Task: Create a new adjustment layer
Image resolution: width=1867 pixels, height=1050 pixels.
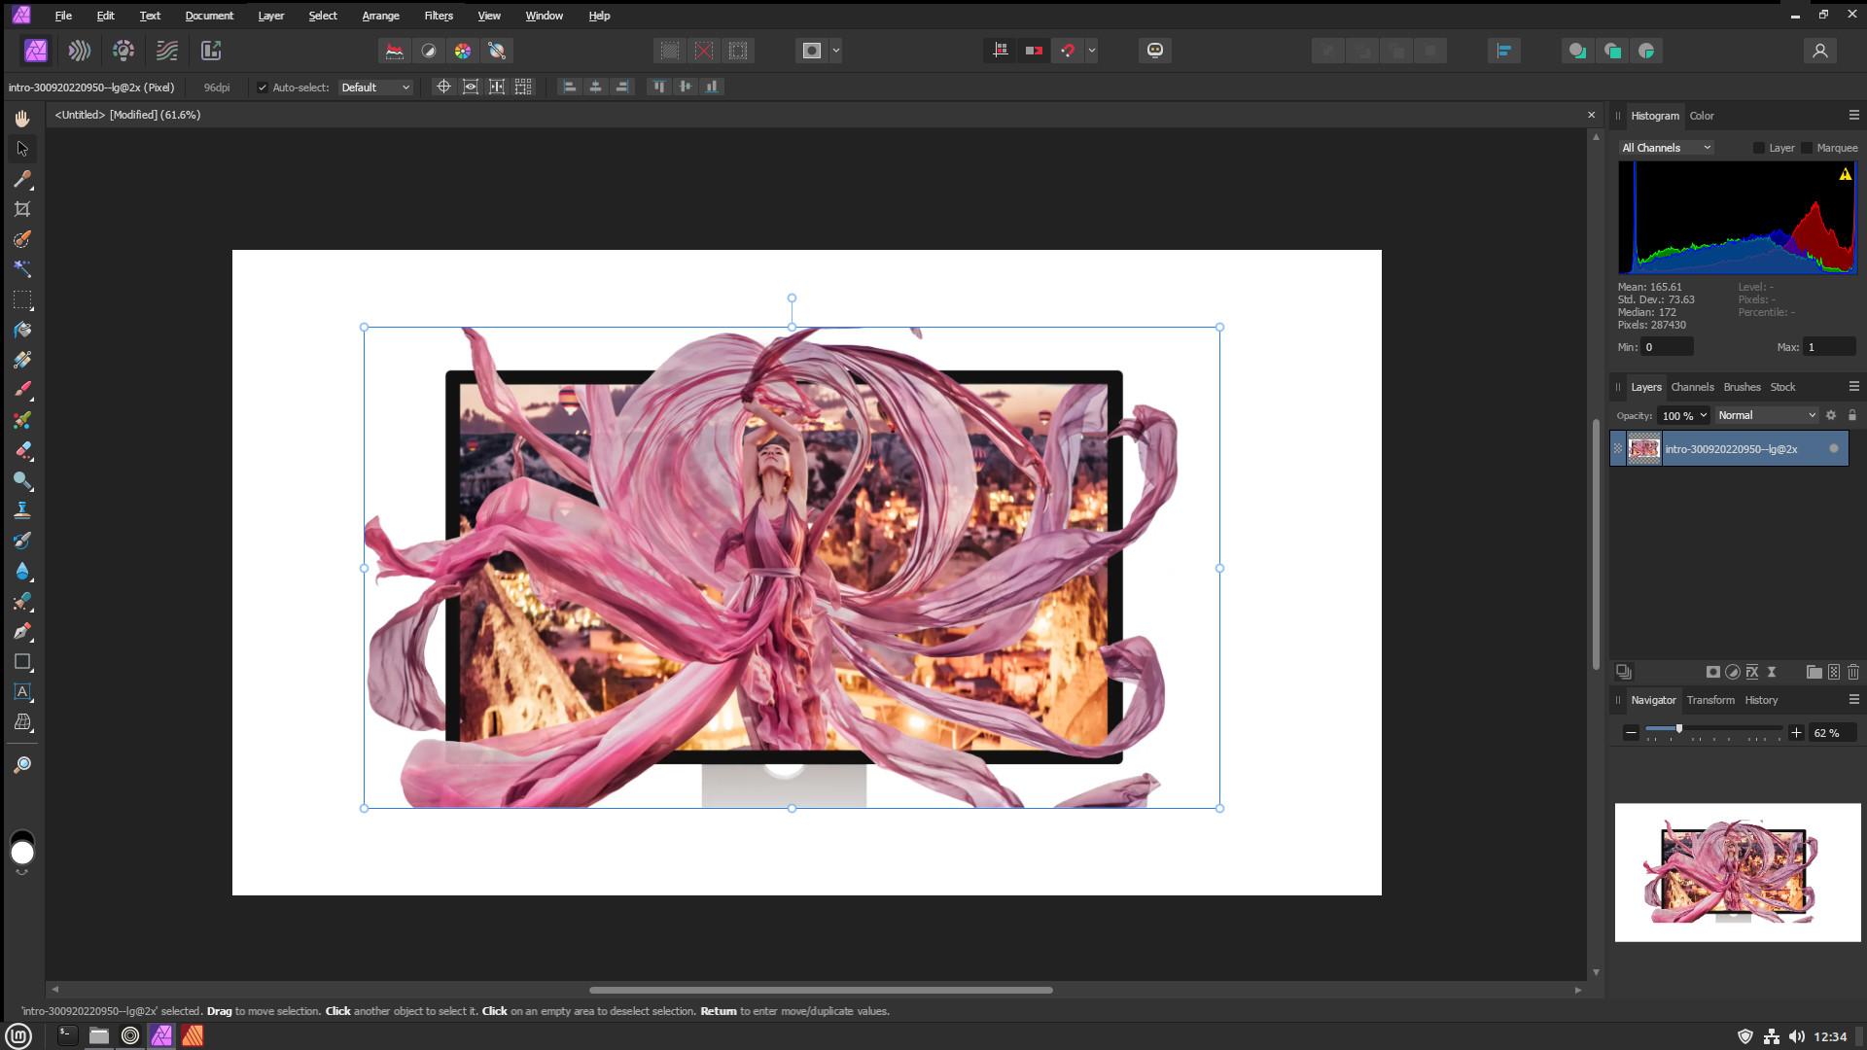Action: [1734, 672]
